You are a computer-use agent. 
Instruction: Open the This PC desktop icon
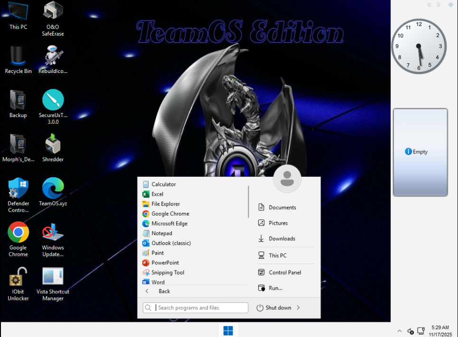18,16
